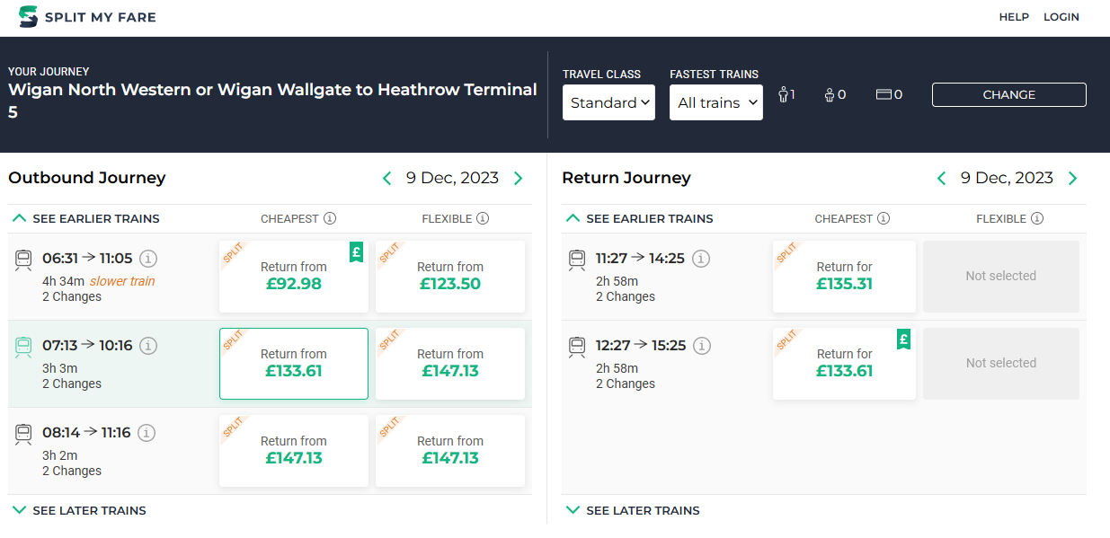Select flexible £147.13 fare for 07:13 train
The width and height of the screenshot is (1110, 538).
[x=450, y=363]
